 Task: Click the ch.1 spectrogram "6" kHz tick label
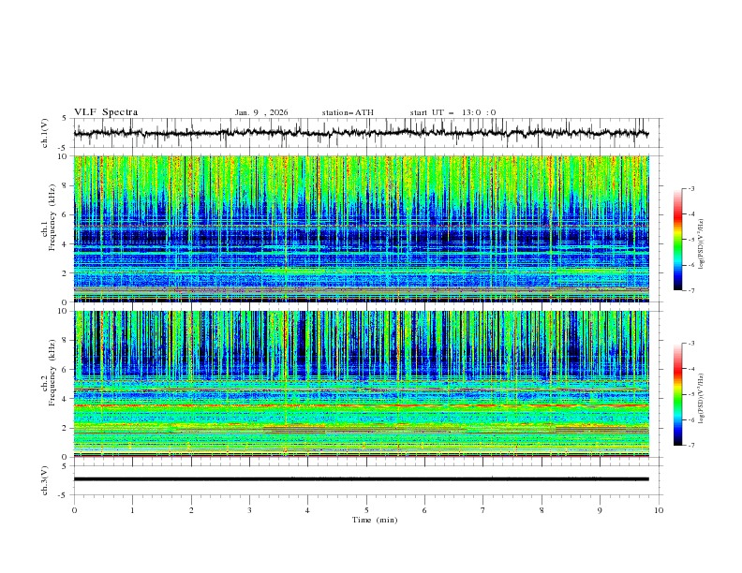pos(65,214)
